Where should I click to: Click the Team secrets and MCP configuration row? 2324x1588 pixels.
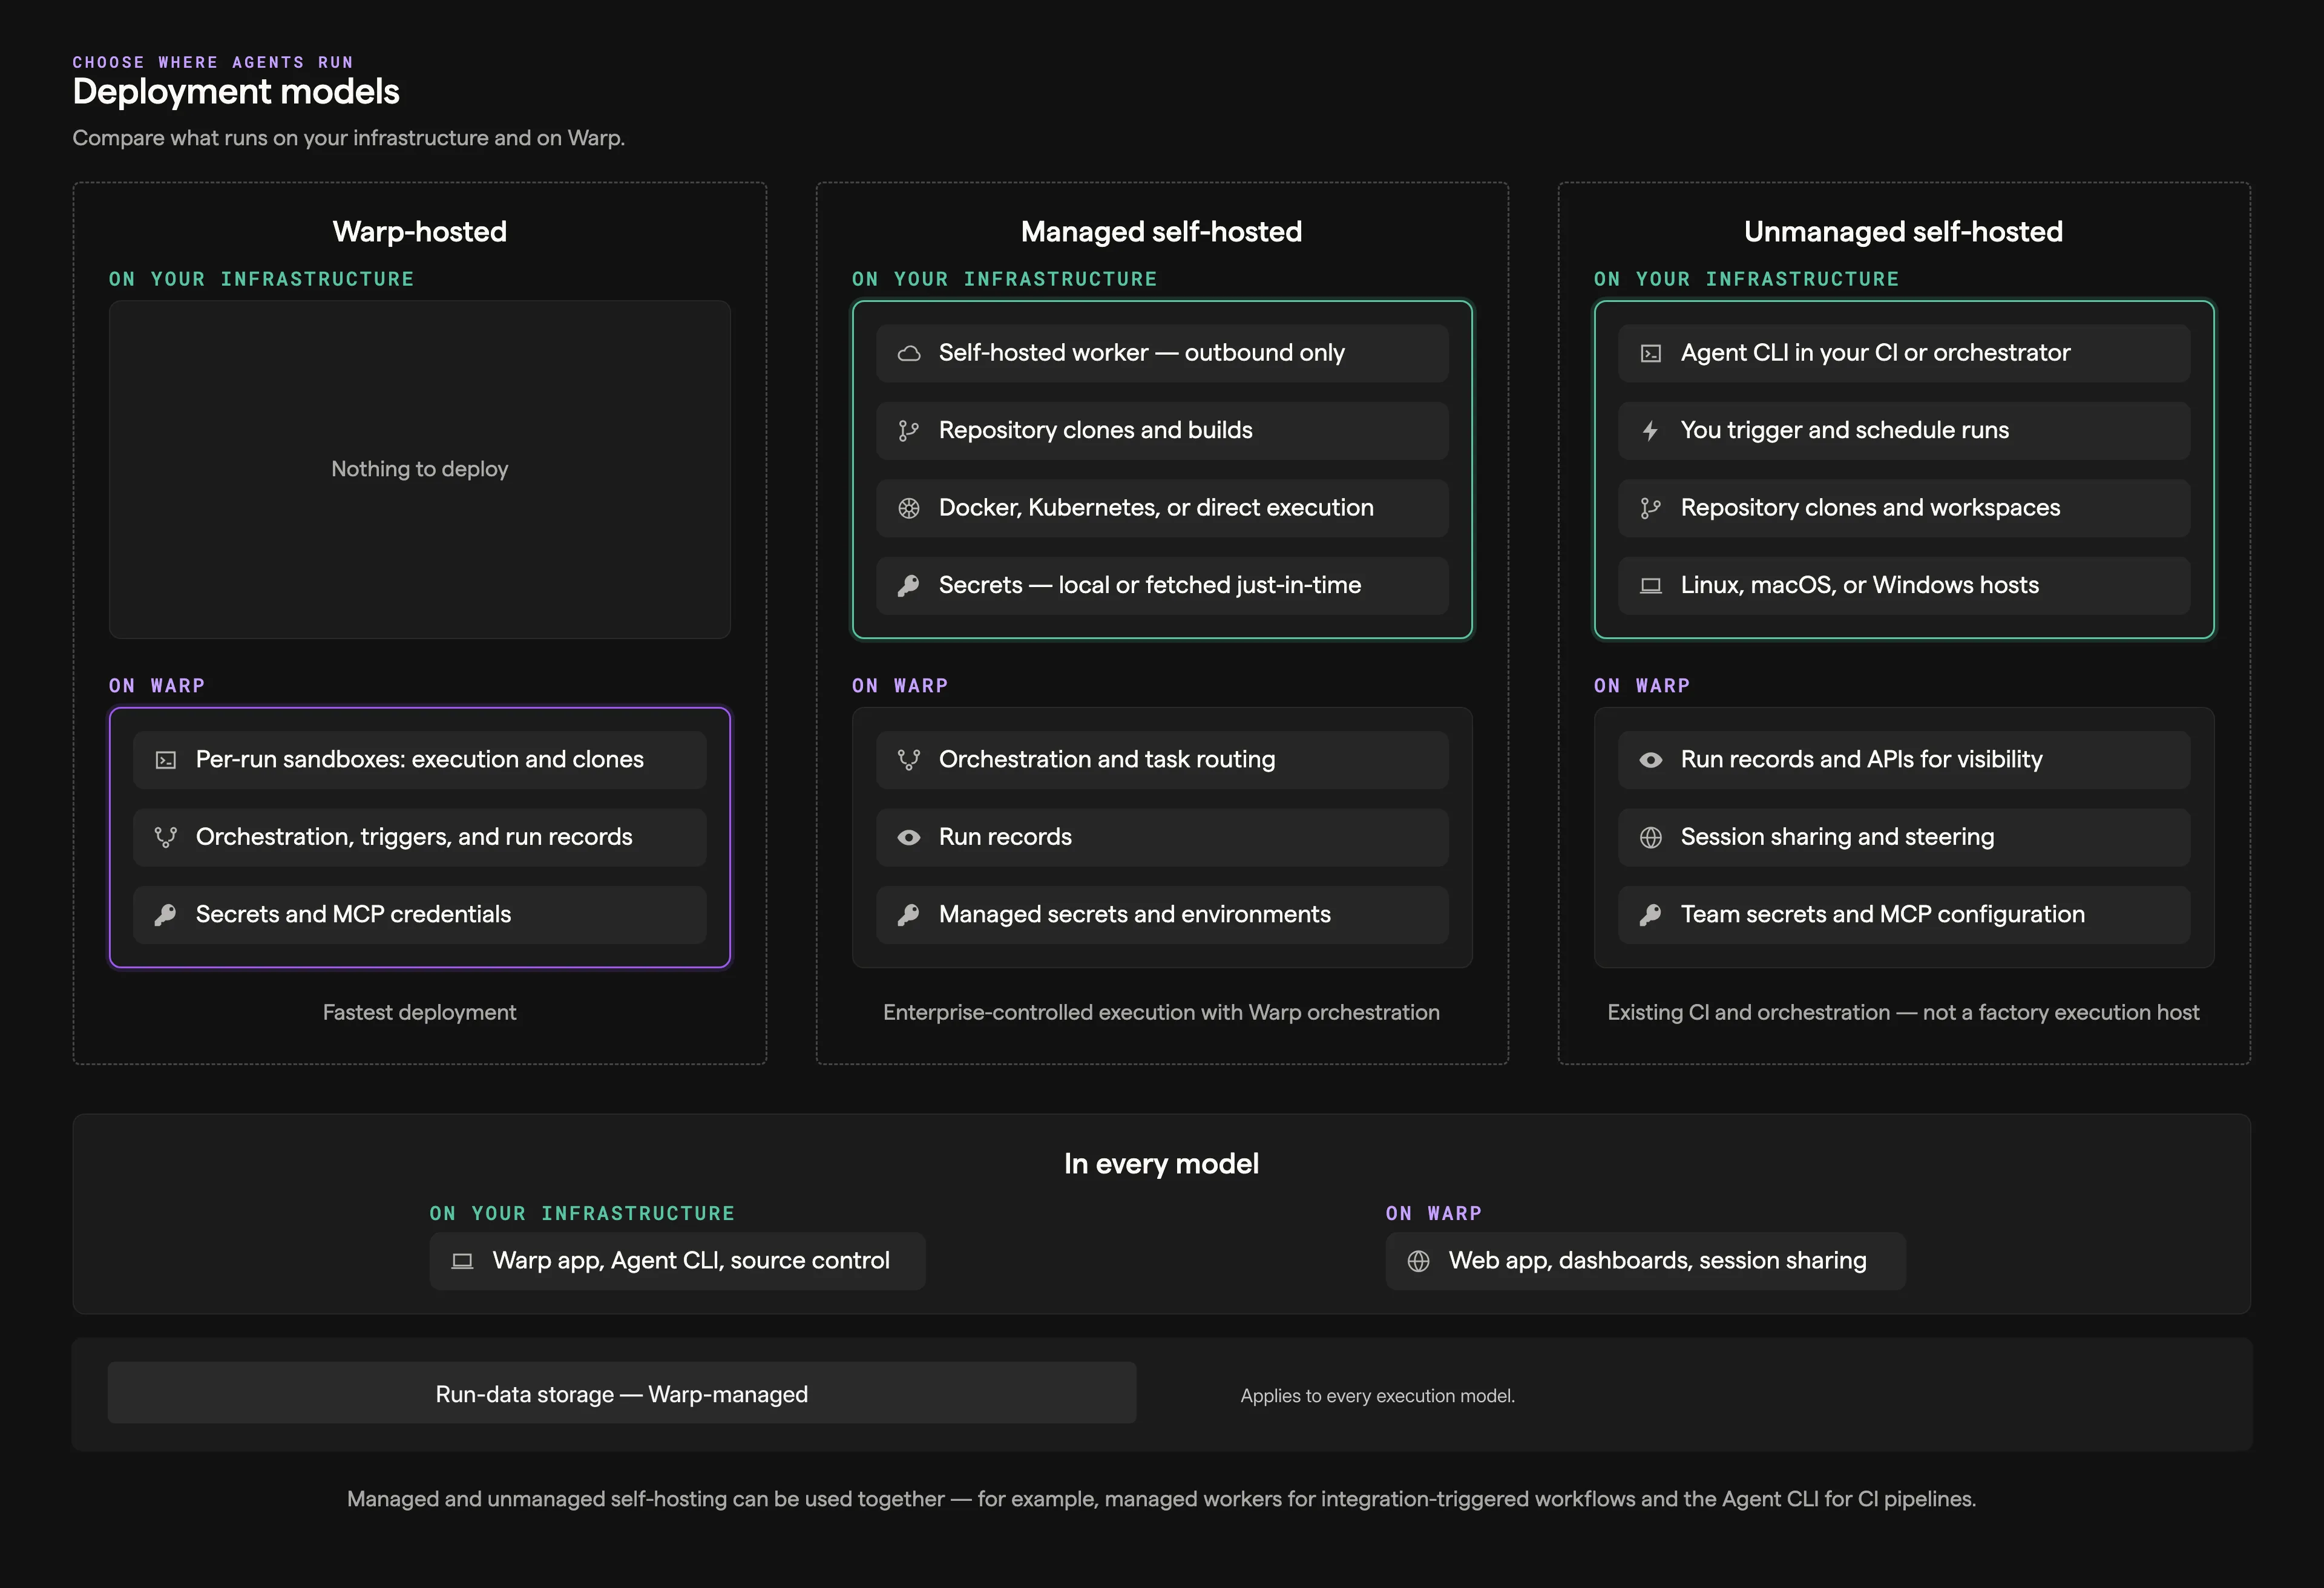point(1903,915)
